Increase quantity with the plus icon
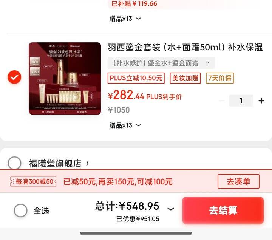Viewport: 272px width, 240px height. click(x=261, y=101)
